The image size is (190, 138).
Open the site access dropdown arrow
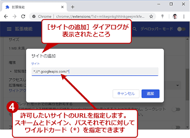177,85
